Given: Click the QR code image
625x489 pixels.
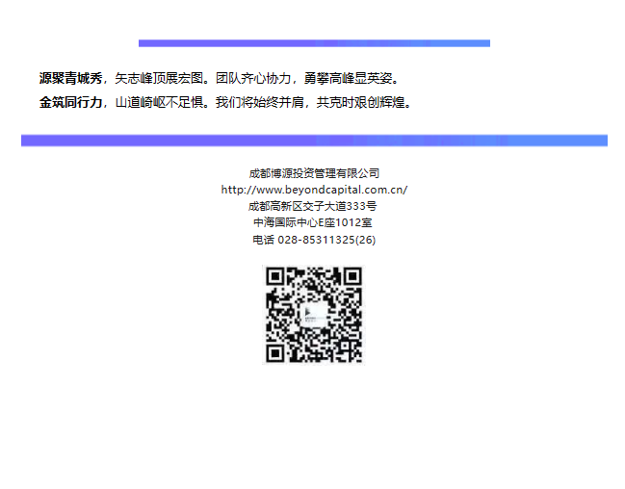Looking at the screenshot, I should click(313, 315).
